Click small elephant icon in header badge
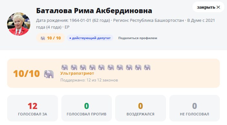The width and height of the screenshot is (227, 125). 43,38
